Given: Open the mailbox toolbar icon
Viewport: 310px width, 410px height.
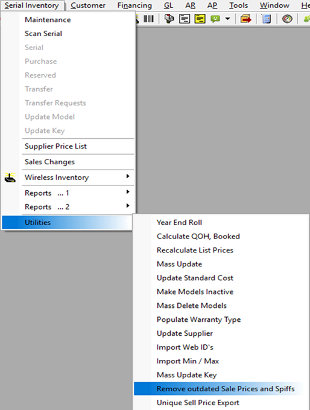Looking at the screenshot, I should click(169, 19).
